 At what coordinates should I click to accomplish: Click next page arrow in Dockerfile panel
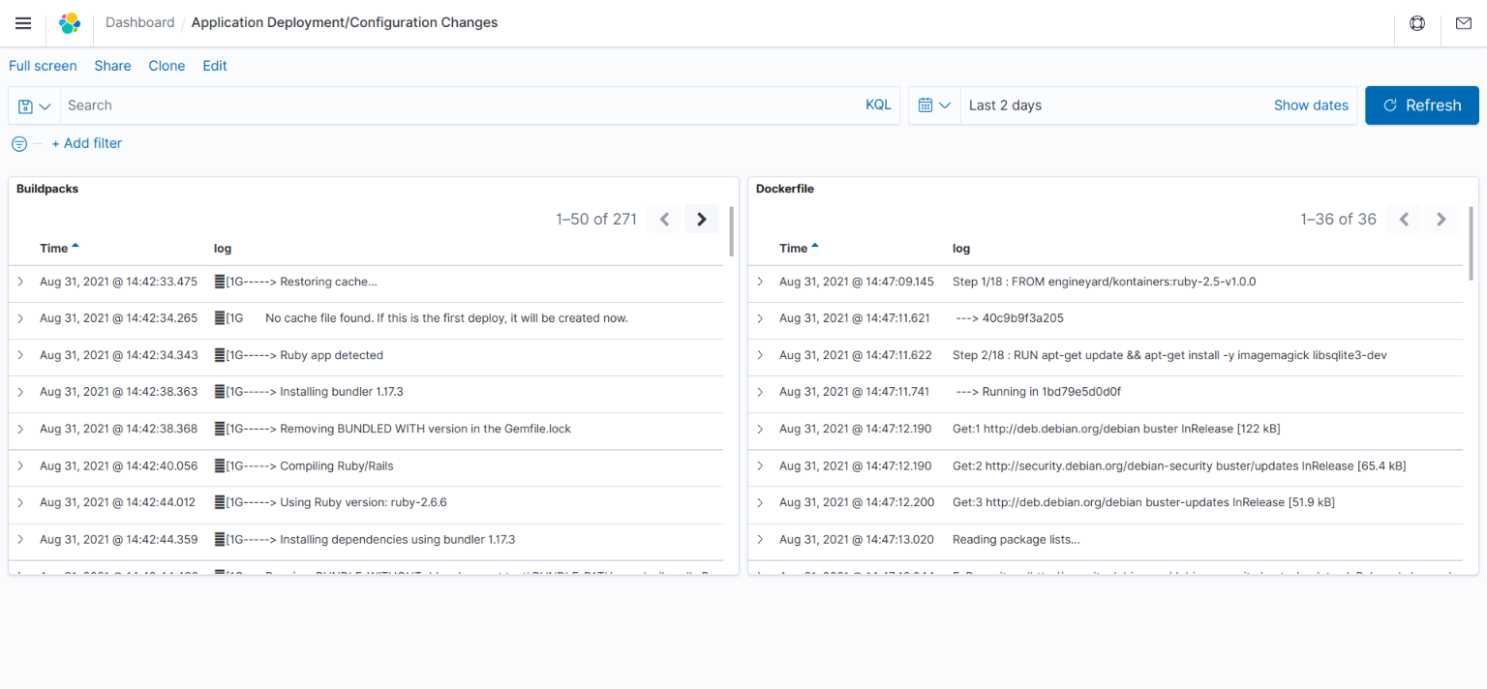(1441, 220)
